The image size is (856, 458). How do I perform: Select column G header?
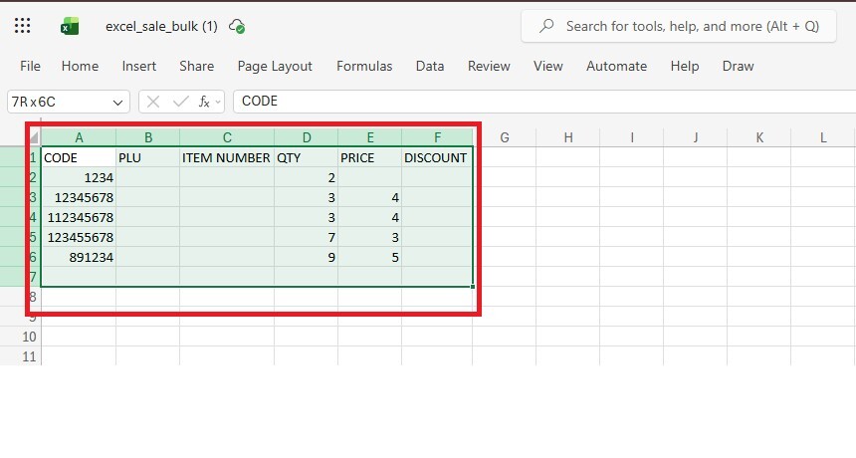pyautogui.click(x=505, y=137)
